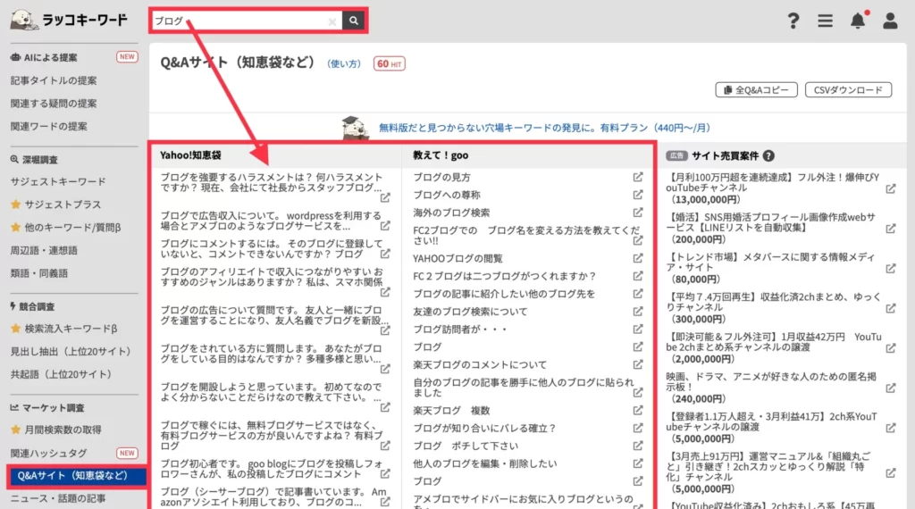Click ブログの記事に紹介したい他のブログ先を
The image size is (915, 509).
pos(504,294)
